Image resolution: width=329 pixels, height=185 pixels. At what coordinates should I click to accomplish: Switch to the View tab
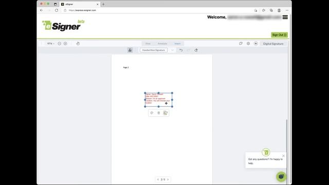(x=148, y=44)
